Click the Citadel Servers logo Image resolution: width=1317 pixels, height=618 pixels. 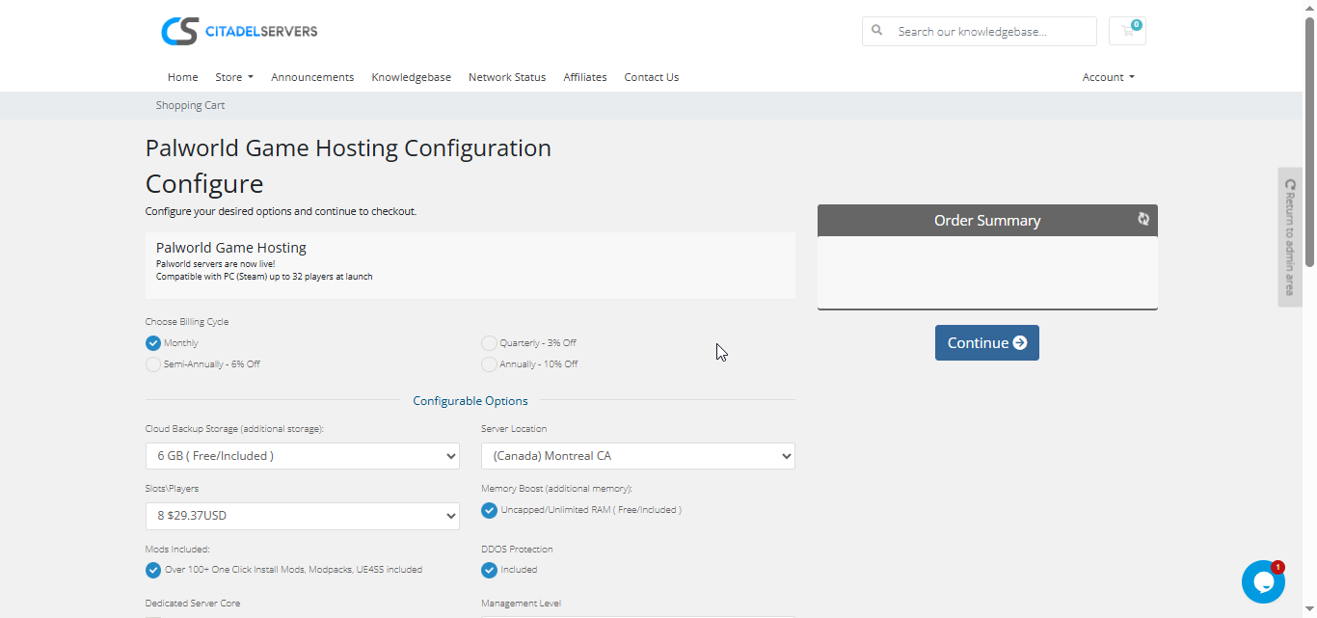pos(239,31)
